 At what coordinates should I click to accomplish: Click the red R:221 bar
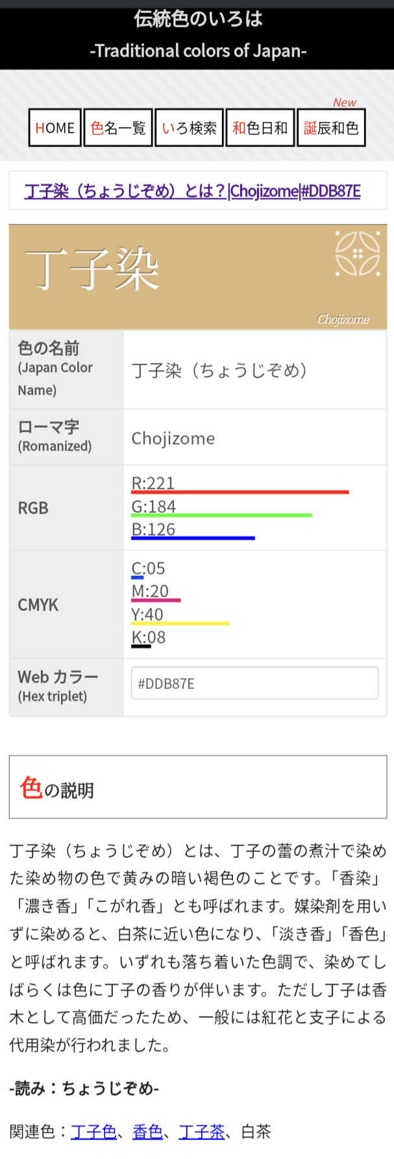pos(240,492)
